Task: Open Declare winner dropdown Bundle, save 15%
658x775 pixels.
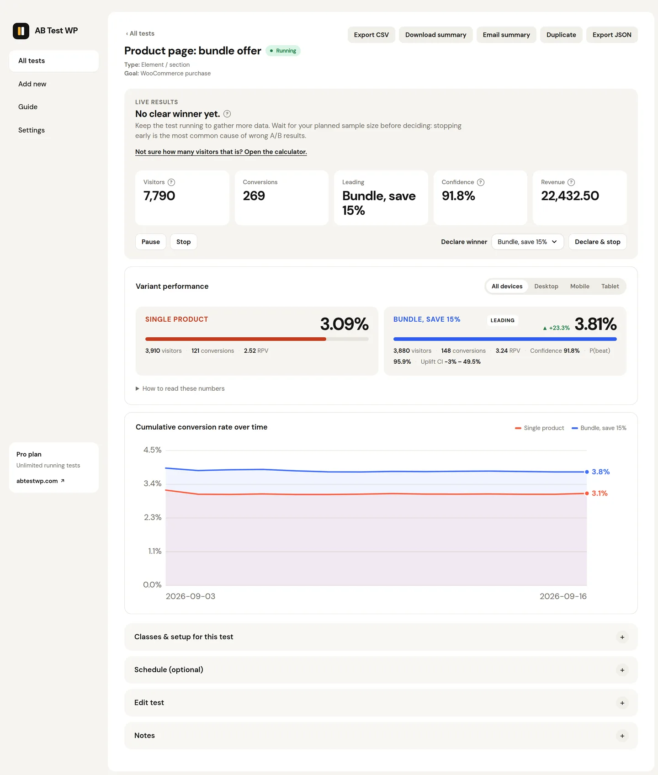Action: [x=527, y=242]
